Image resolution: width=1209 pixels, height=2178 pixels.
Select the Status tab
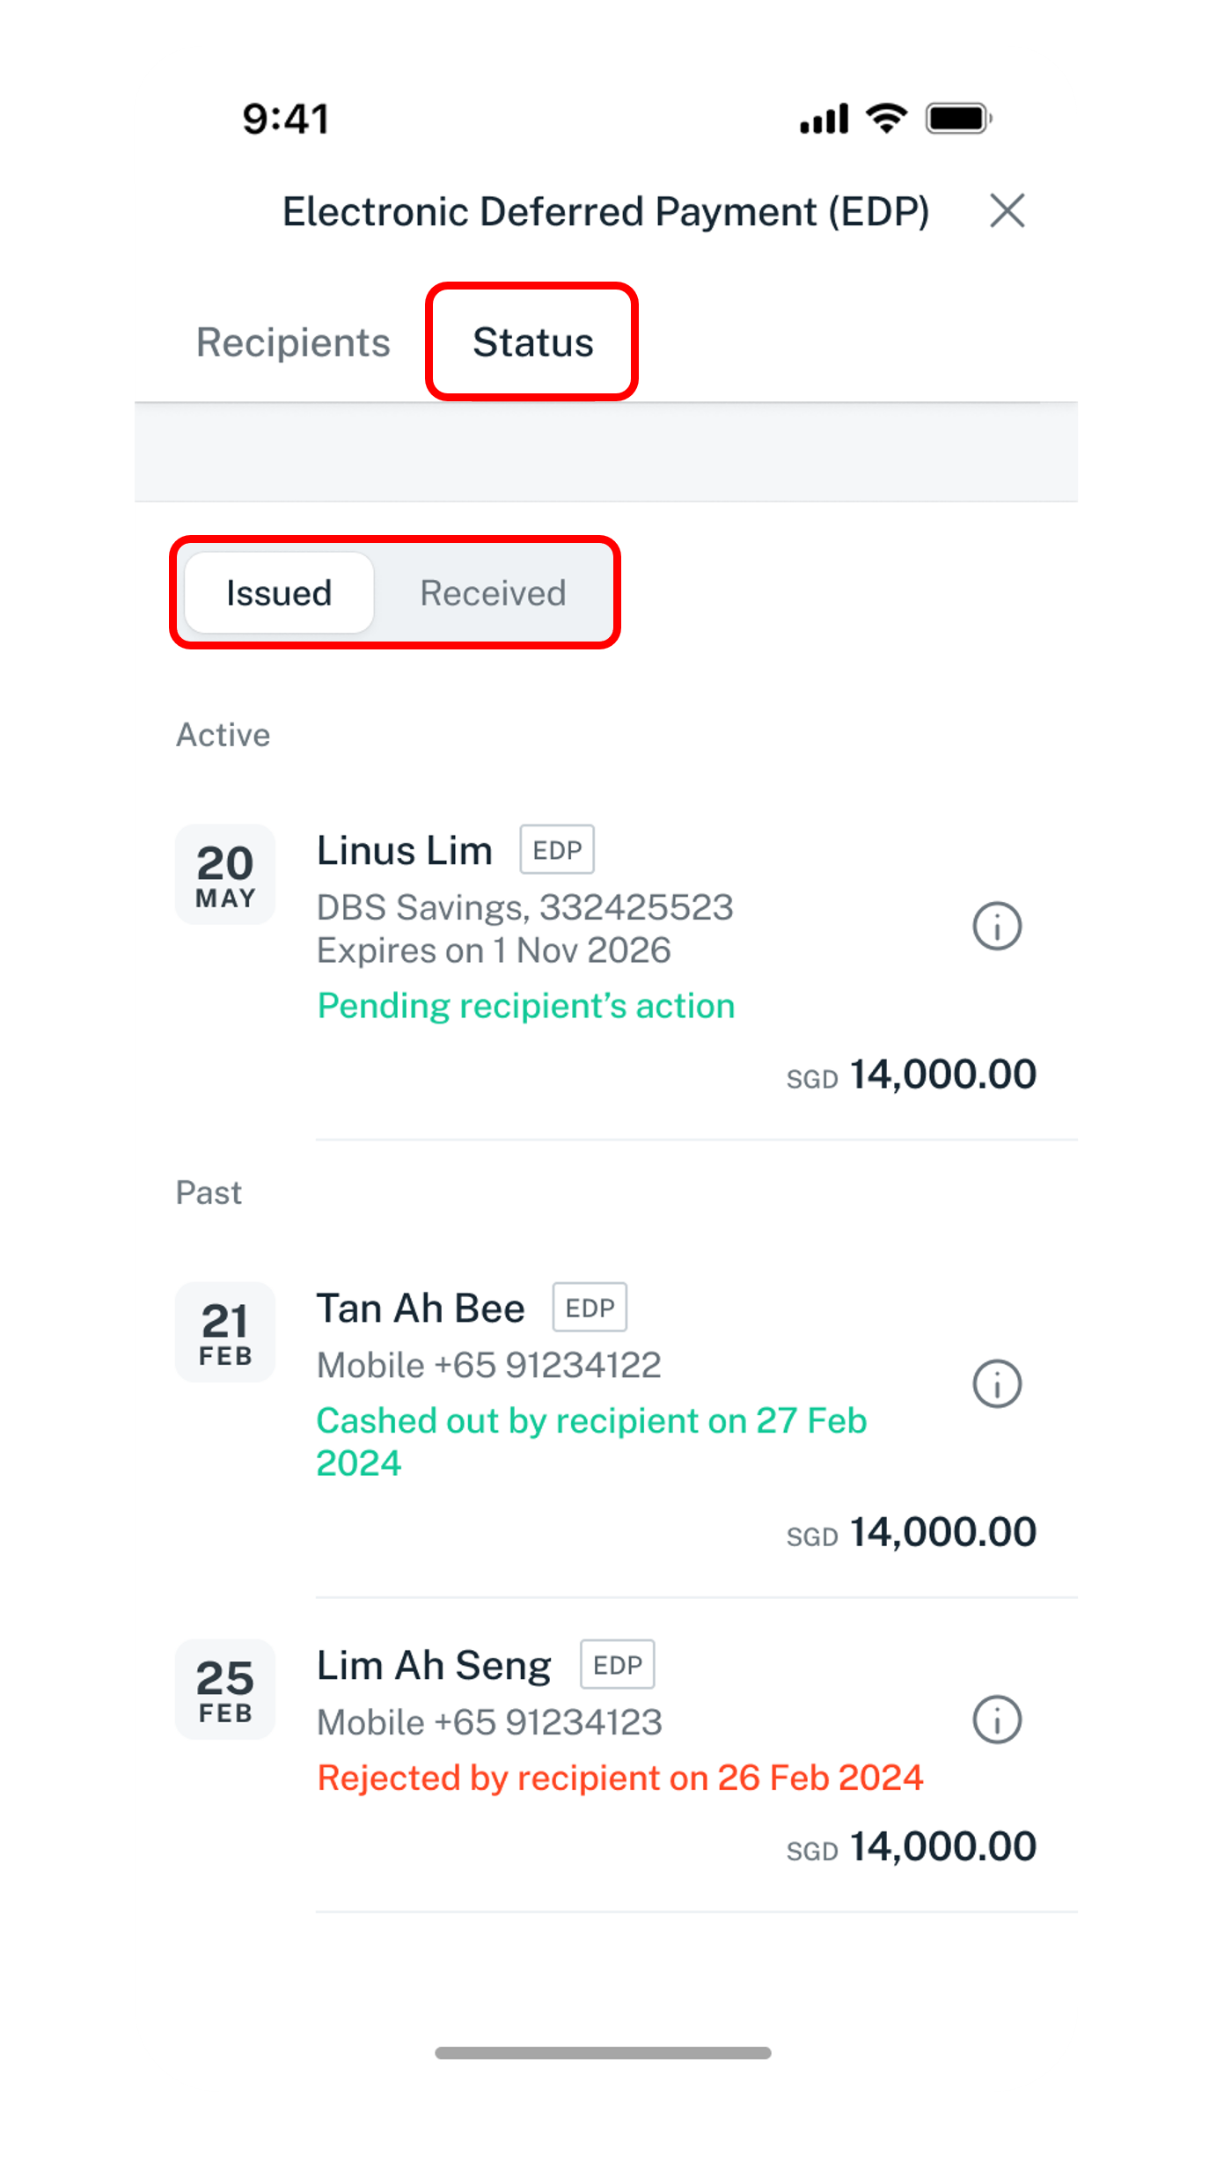tap(532, 342)
